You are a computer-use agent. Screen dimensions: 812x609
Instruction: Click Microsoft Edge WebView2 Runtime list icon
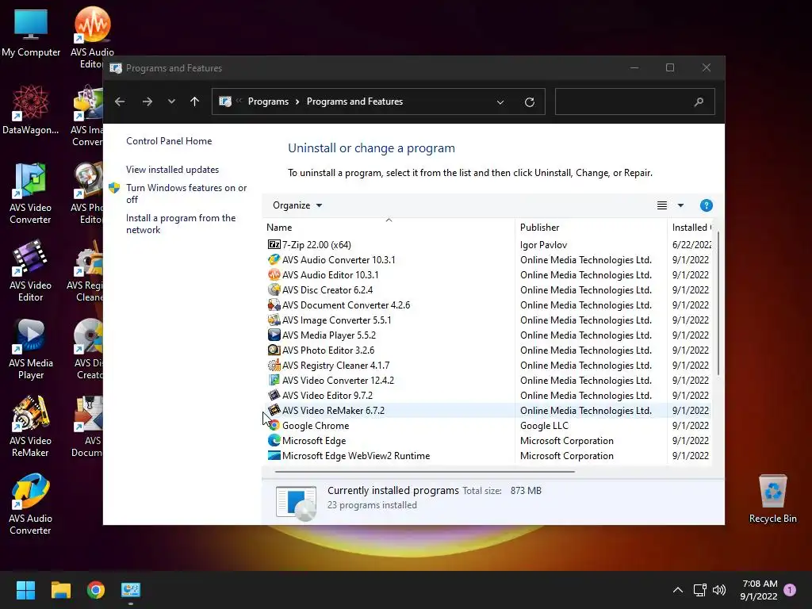[274, 455]
